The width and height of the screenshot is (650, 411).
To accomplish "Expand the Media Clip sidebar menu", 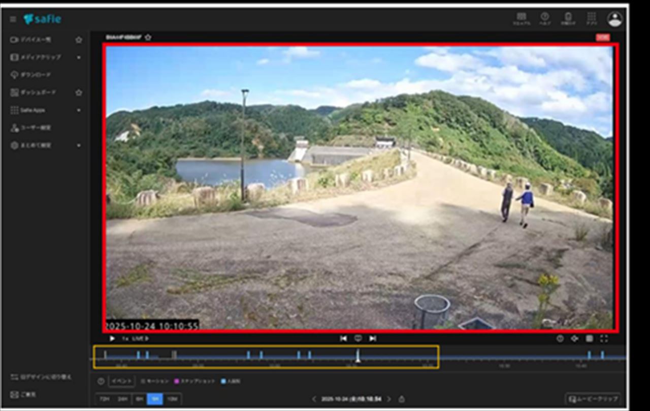I will (x=79, y=57).
